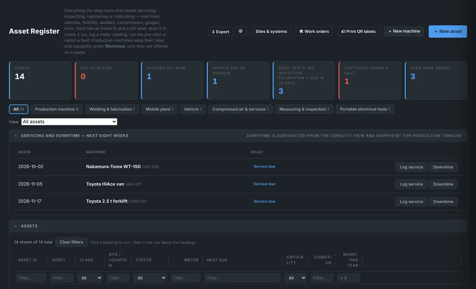Log service for Nakamura-Tome WT-150

[411, 167]
